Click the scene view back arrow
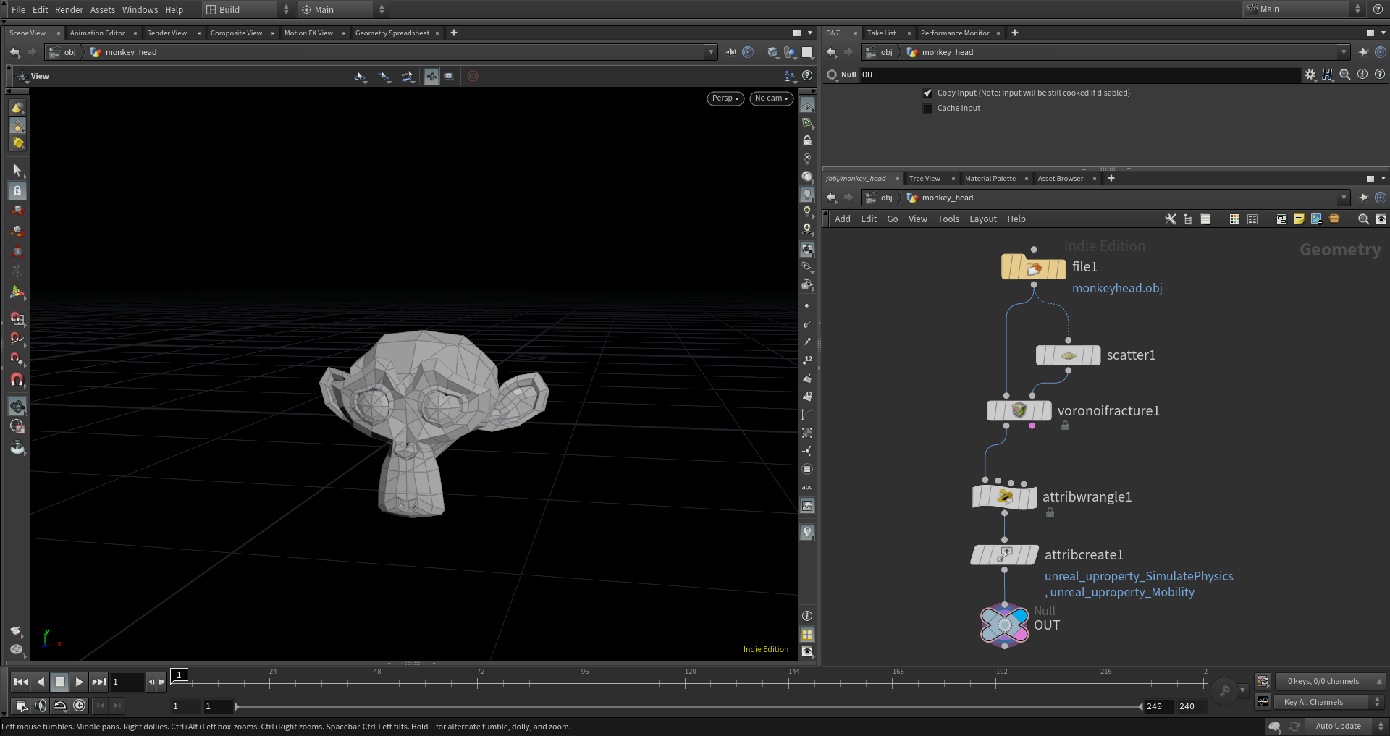This screenshot has height=736, width=1390. click(14, 52)
